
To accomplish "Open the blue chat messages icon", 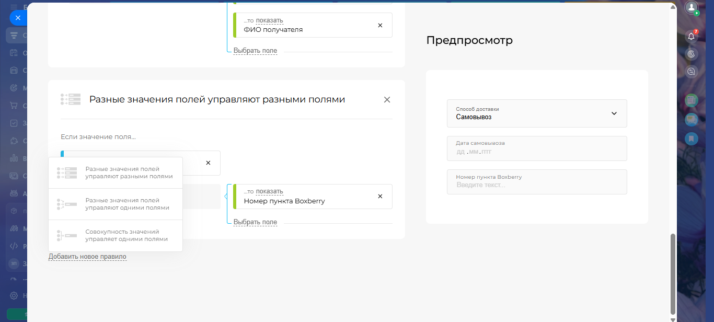I will click(x=691, y=119).
